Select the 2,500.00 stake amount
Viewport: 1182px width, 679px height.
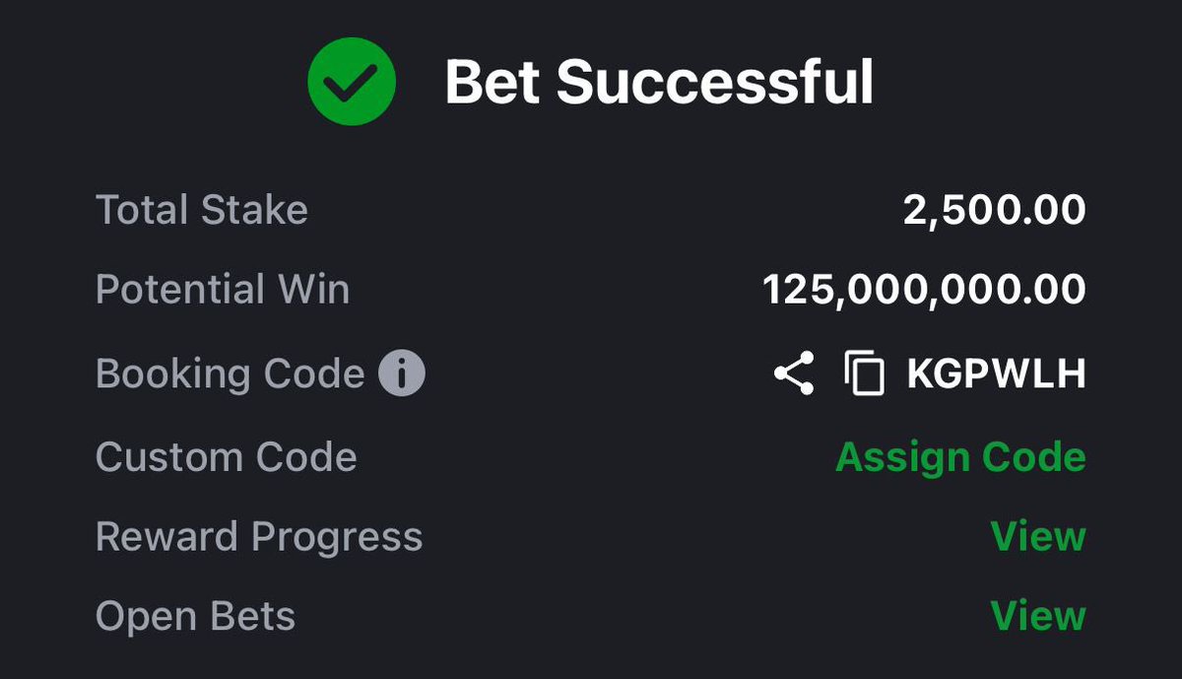[994, 210]
